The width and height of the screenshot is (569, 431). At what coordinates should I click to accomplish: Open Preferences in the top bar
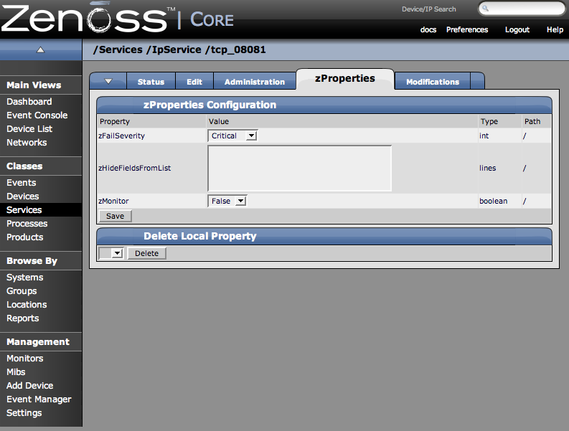click(467, 29)
